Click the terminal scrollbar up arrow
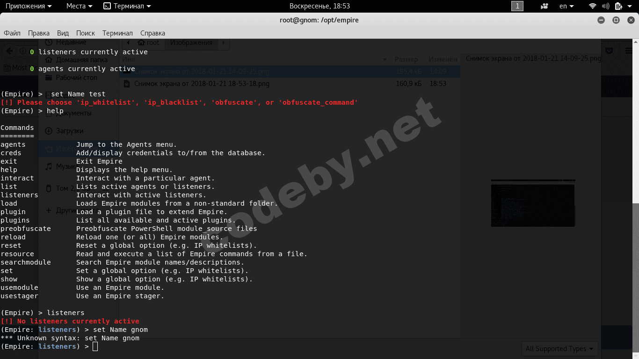The width and height of the screenshot is (639, 359). [636, 43]
